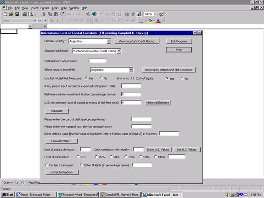The image size is (264, 198).
Task: Choose 95% level of confidence
Action: (x=96, y=157)
